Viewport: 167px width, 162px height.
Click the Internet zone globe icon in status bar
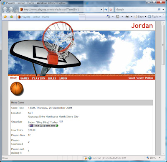90,158
